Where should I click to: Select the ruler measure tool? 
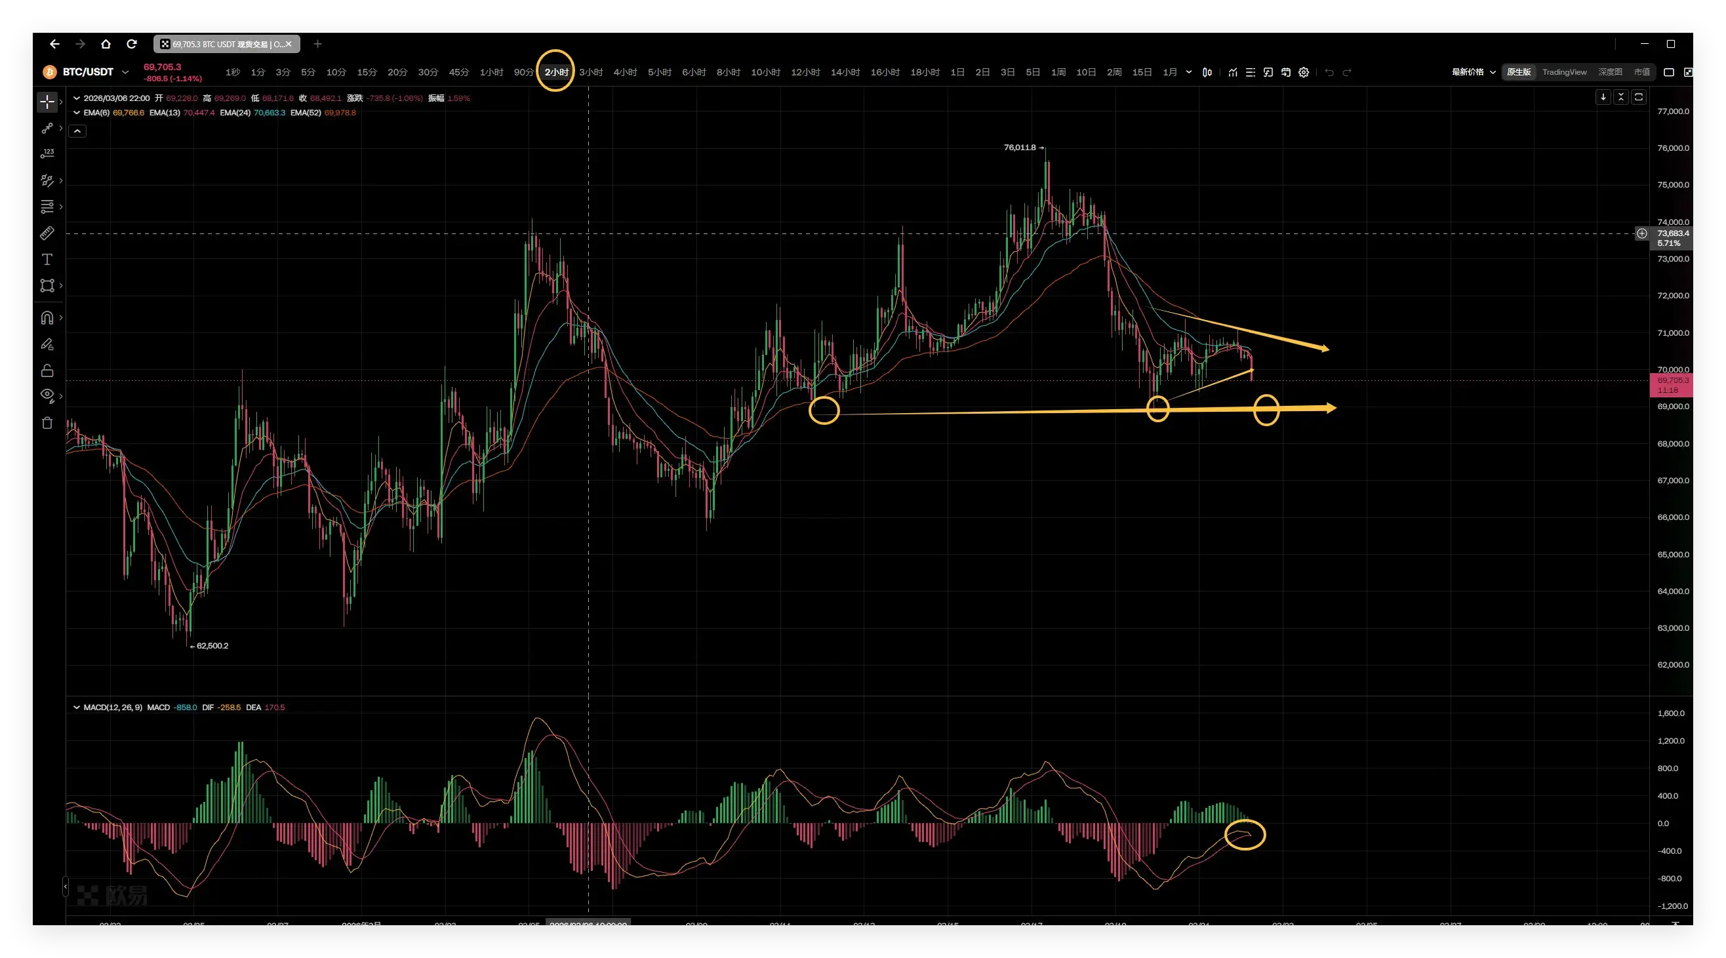47,233
